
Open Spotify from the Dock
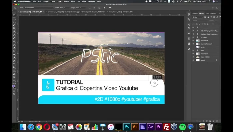[x=182, y=127]
